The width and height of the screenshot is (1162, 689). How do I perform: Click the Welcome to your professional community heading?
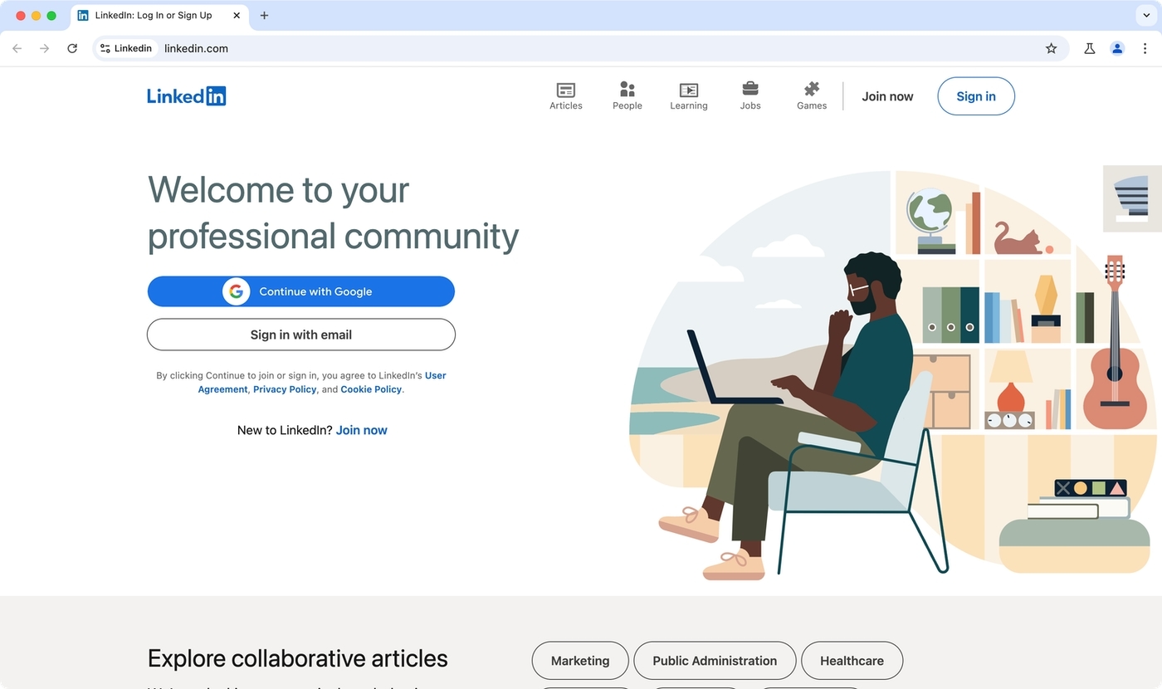point(333,213)
